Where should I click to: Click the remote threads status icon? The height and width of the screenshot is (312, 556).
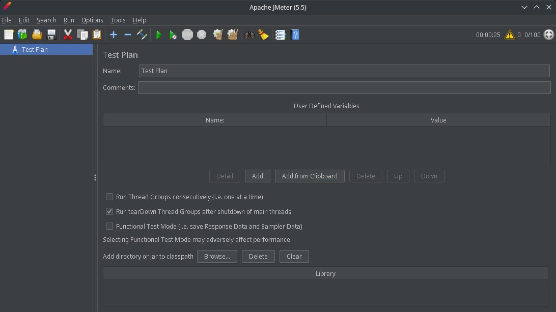coord(548,35)
